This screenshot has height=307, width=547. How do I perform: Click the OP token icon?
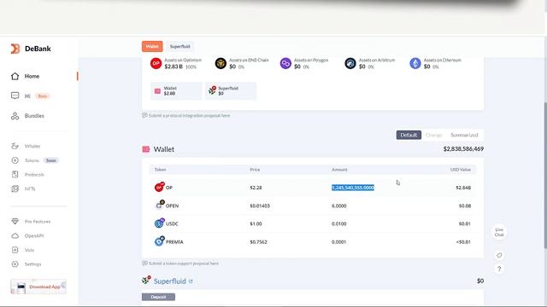(159, 188)
